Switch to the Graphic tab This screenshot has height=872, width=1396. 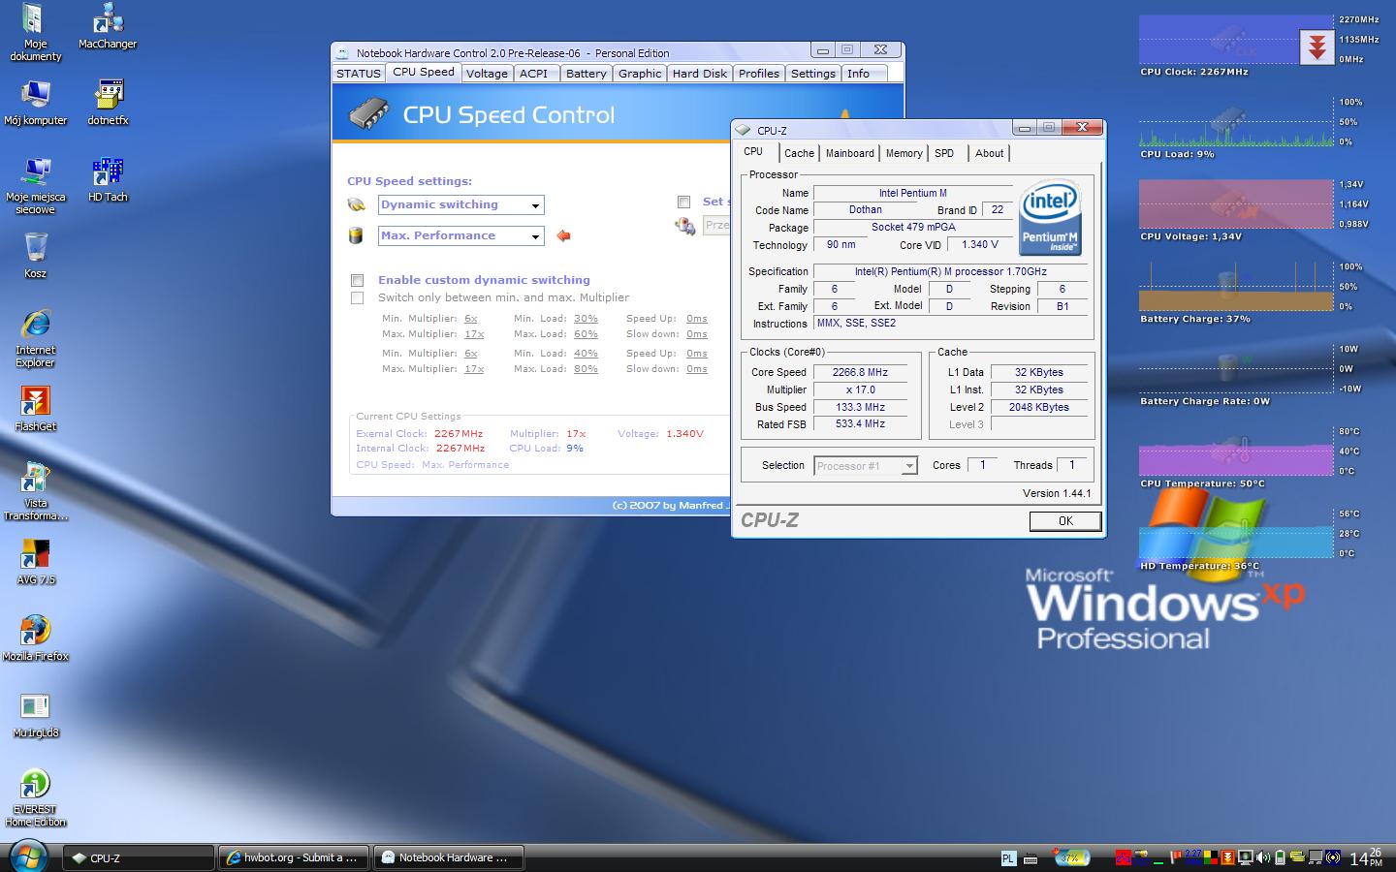(x=640, y=74)
